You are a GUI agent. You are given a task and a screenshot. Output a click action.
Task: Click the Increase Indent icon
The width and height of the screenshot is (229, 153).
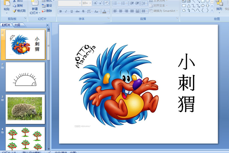(x=137, y=3)
